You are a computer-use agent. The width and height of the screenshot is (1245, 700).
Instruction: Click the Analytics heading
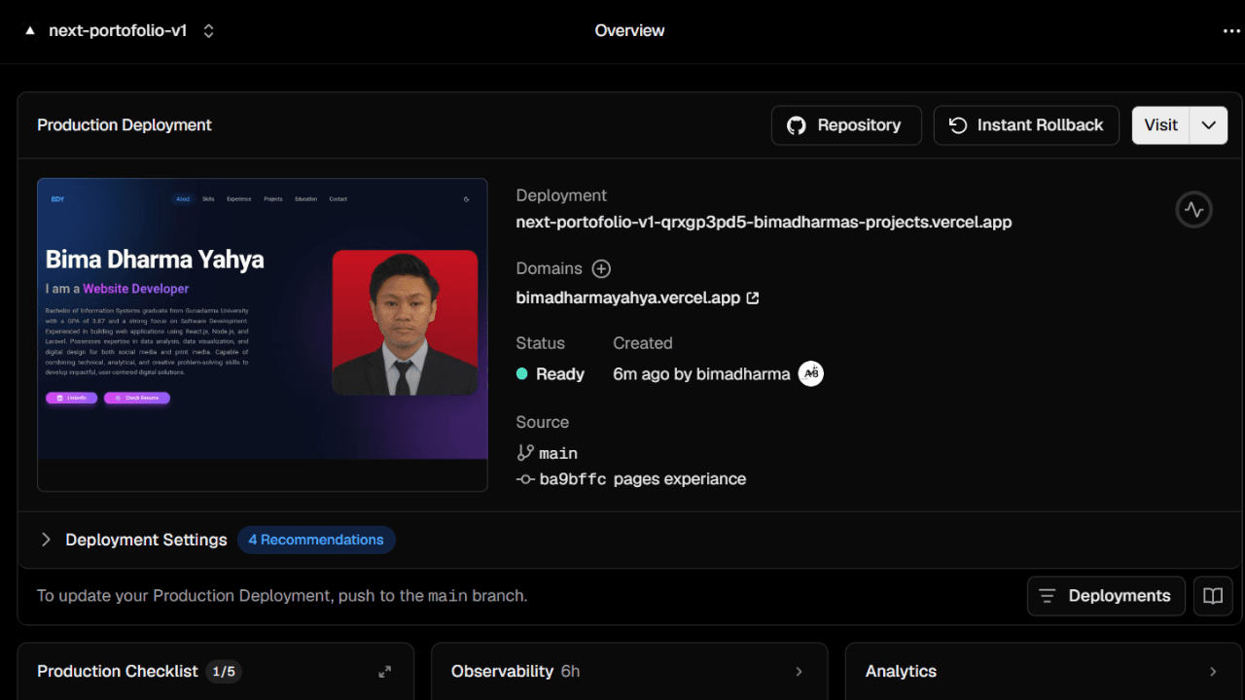tap(901, 672)
